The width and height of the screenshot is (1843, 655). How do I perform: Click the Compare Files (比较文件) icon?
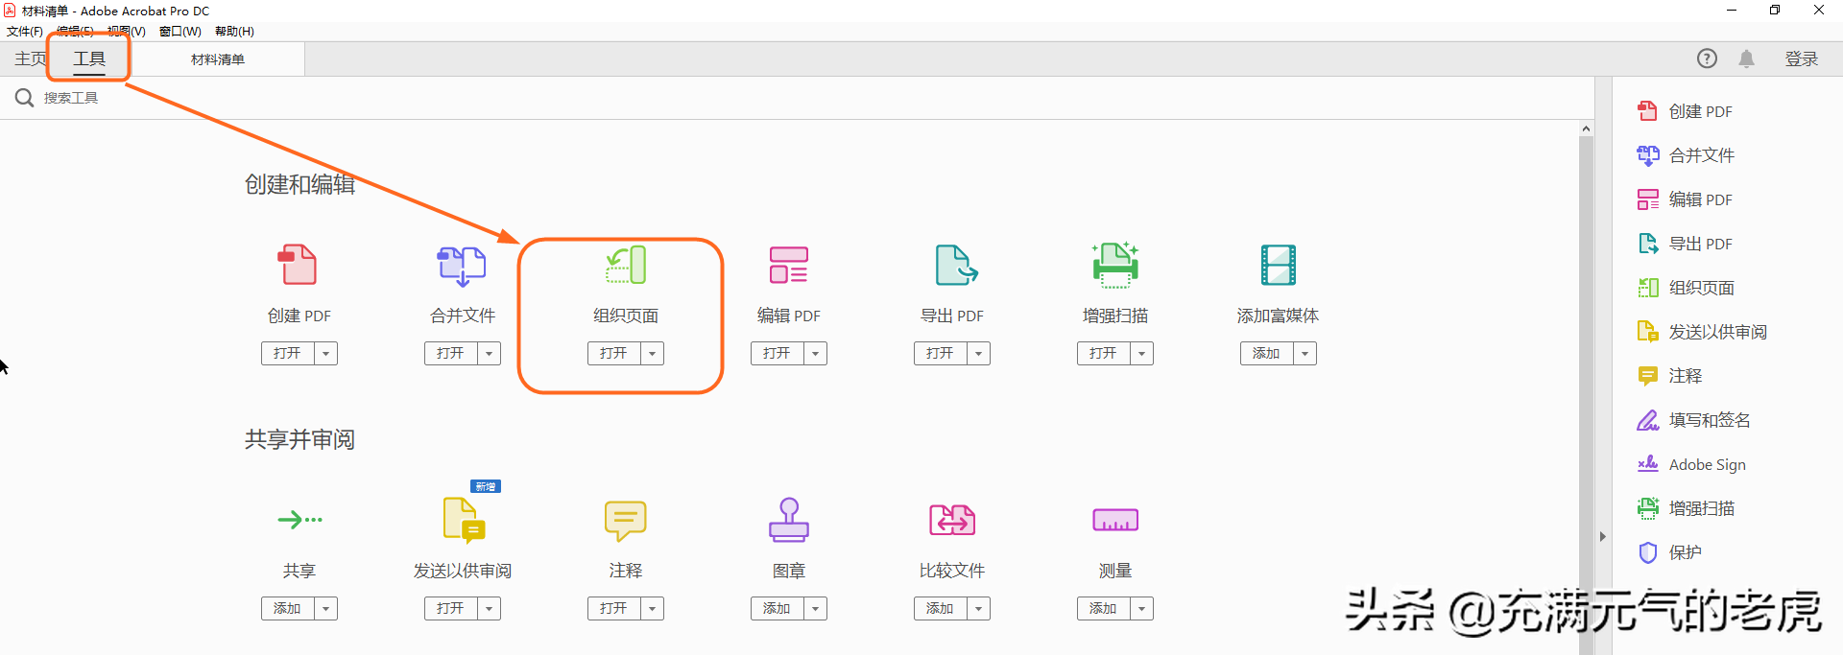pyautogui.click(x=952, y=520)
